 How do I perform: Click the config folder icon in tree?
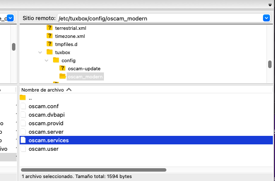click(x=56, y=60)
